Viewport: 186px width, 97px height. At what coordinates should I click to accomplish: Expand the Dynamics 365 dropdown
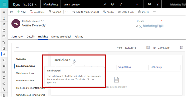point(36,5)
